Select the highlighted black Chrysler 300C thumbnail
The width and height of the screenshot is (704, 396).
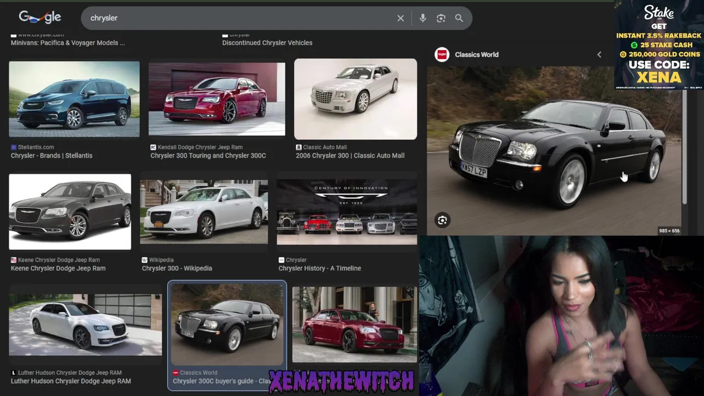pyautogui.click(x=227, y=324)
